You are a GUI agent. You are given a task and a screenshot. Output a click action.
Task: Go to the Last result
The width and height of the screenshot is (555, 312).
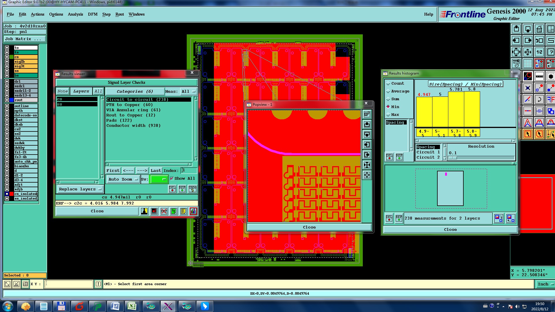pos(156,171)
